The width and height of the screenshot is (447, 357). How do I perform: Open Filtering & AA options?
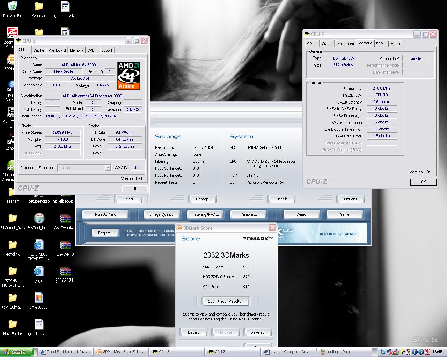[206, 214]
